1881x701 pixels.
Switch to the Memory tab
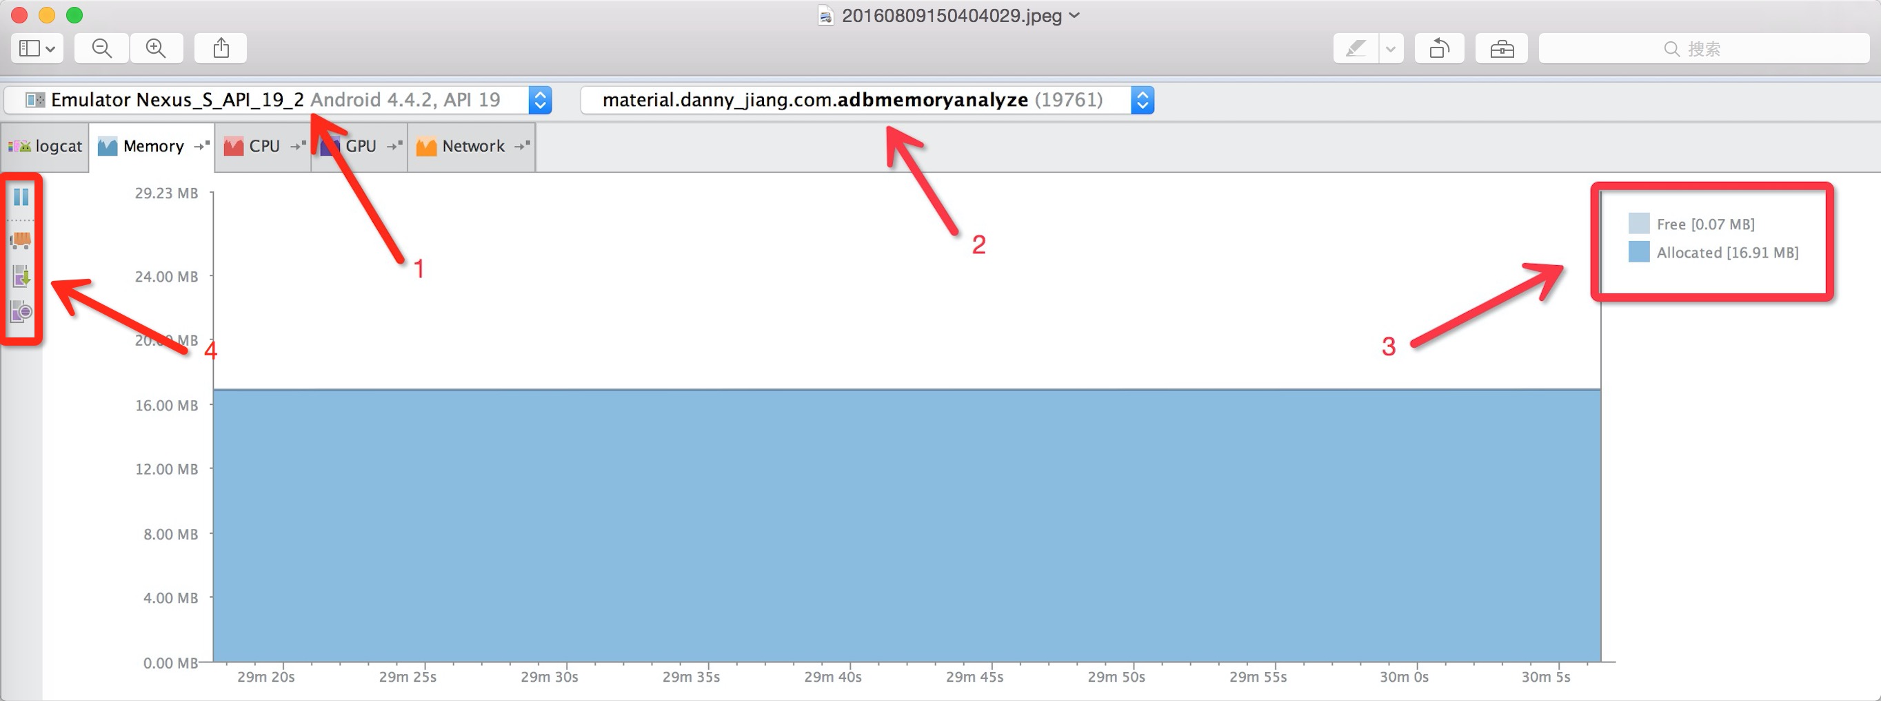tap(152, 147)
